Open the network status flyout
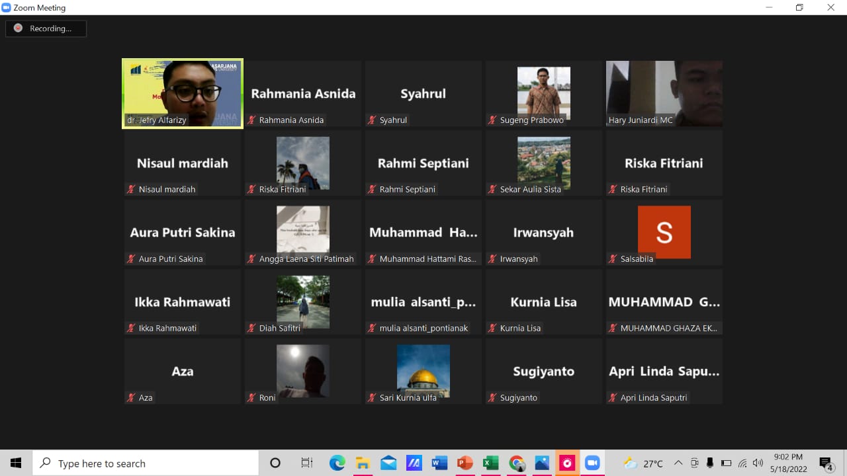 click(742, 463)
